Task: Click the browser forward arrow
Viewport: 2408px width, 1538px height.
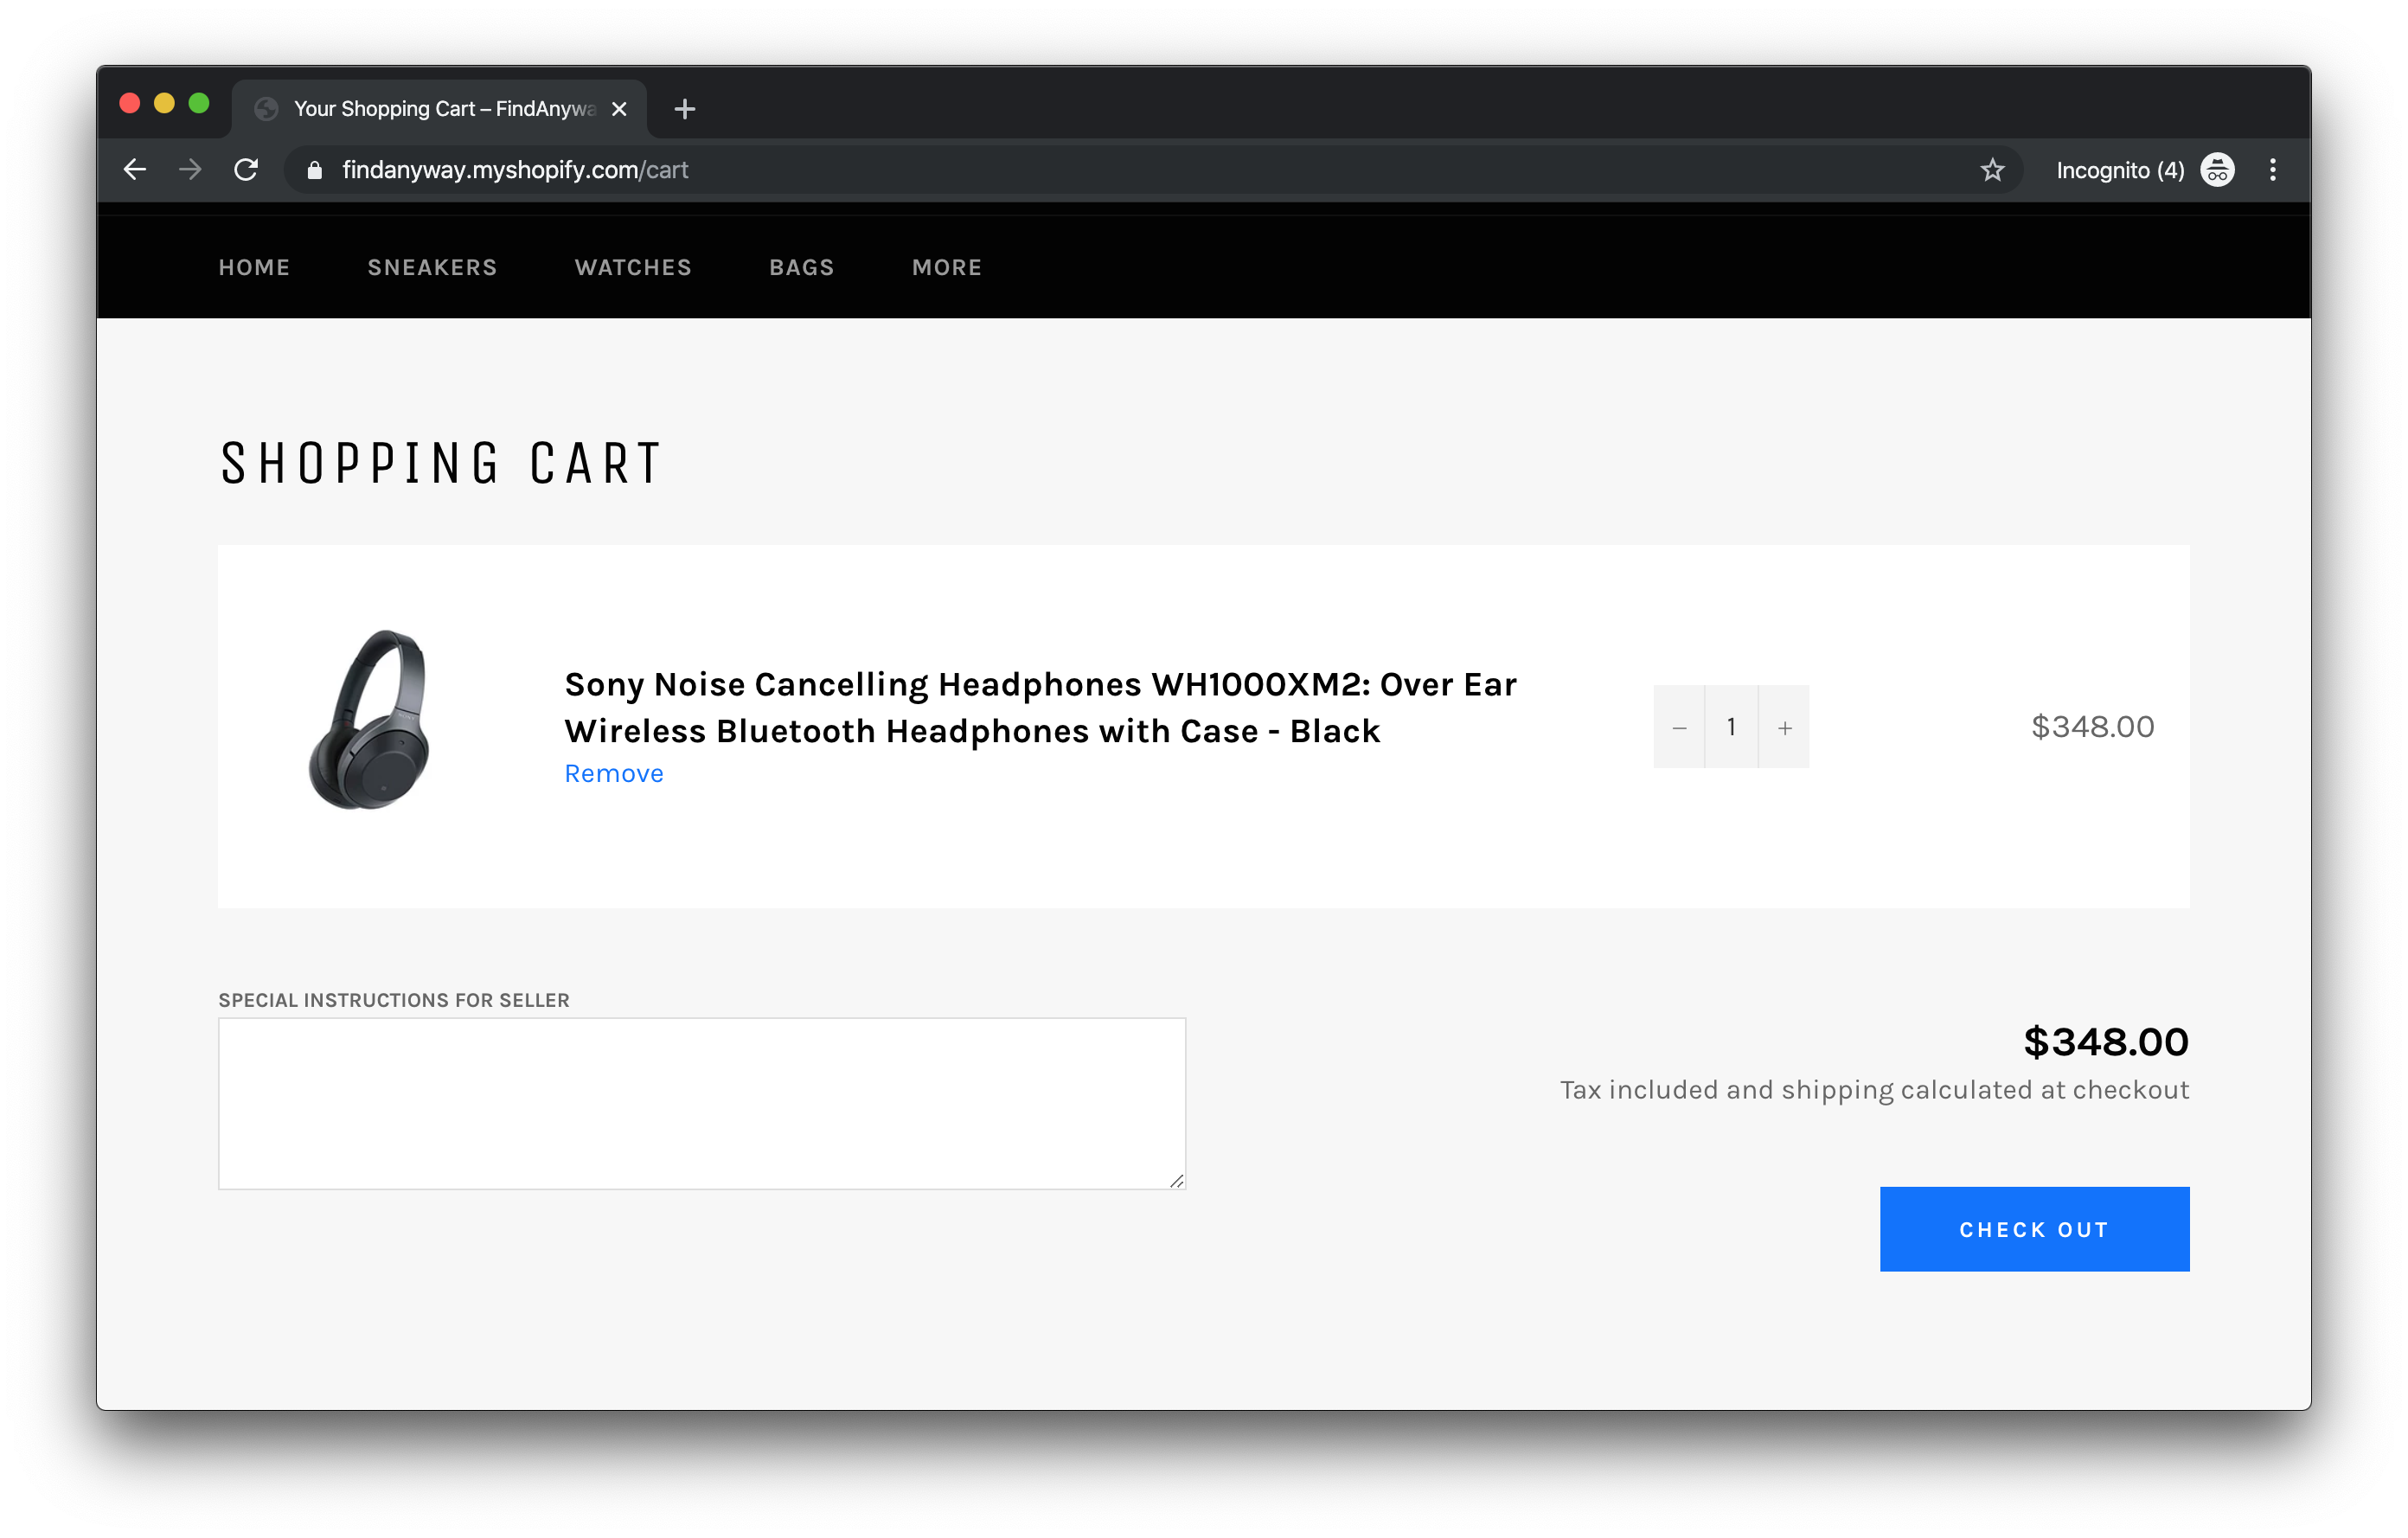Action: (190, 170)
